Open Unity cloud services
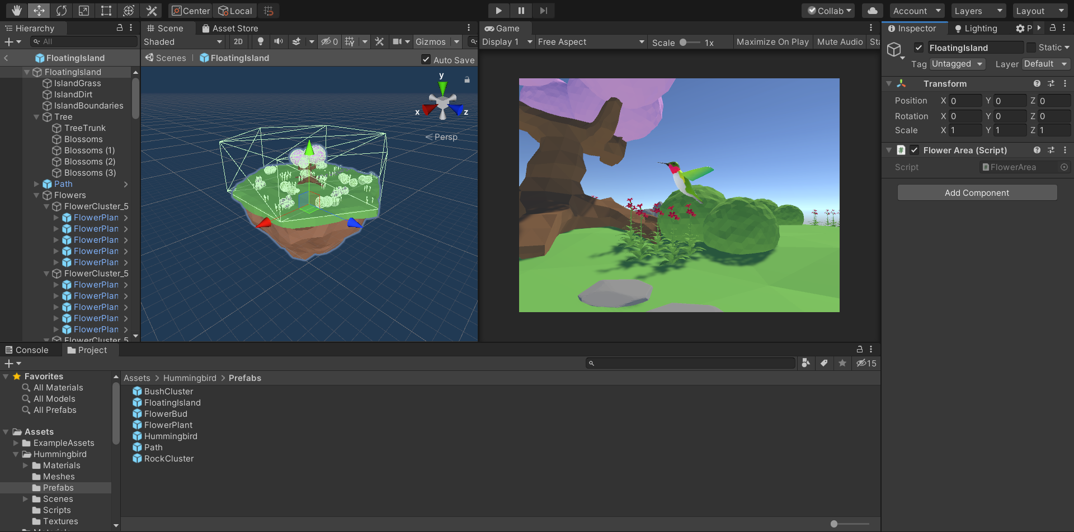 (x=872, y=11)
